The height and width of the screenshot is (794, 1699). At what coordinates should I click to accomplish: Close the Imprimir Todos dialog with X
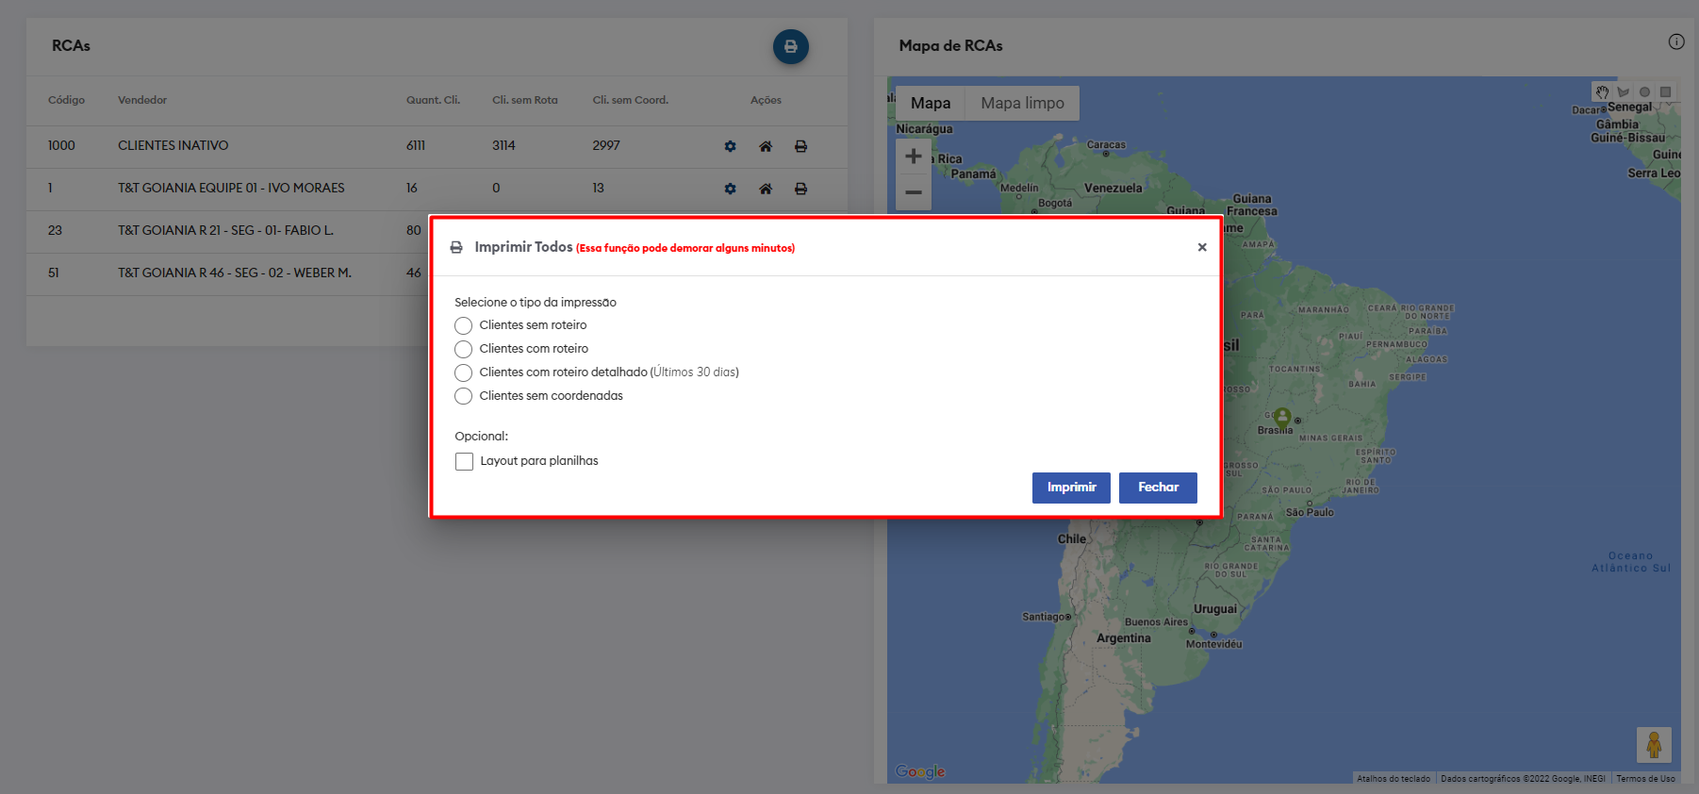[x=1202, y=247]
